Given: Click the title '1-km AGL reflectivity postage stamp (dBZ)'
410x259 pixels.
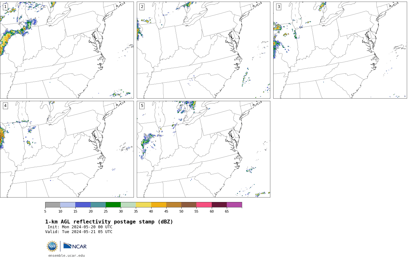Looking at the screenshot, I should (109, 222).
